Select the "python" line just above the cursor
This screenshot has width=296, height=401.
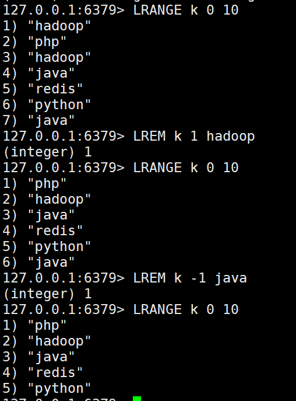pos(47,388)
